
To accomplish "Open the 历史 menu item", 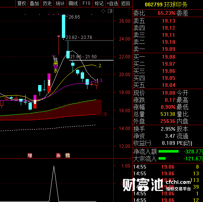I will click(x=47, y=3).
